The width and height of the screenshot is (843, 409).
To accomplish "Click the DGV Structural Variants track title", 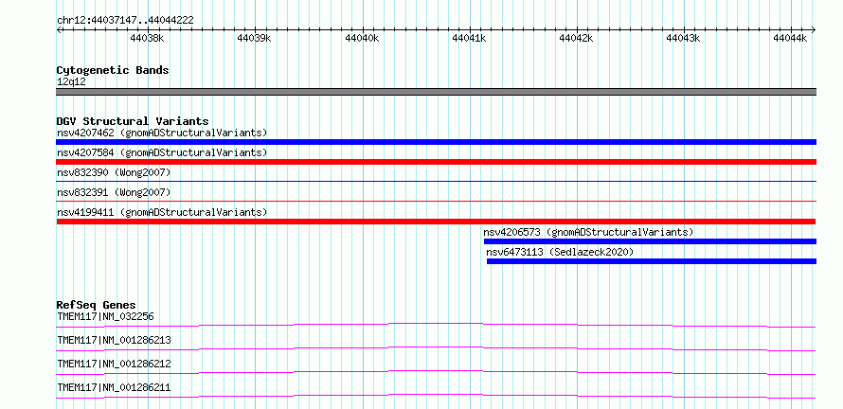I will tap(133, 121).
